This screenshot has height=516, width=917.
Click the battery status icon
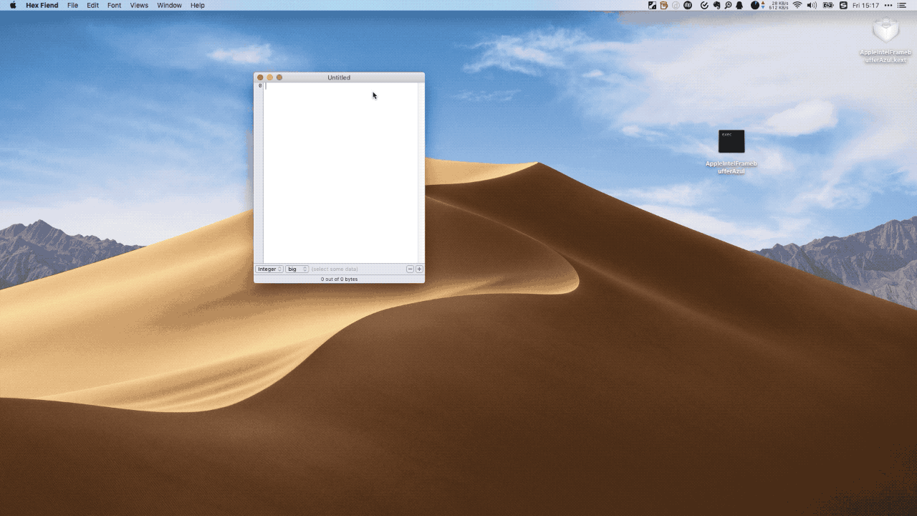point(828,5)
